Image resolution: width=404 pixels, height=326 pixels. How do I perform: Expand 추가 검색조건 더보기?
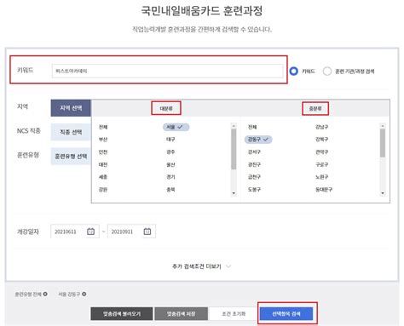point(201,266)
